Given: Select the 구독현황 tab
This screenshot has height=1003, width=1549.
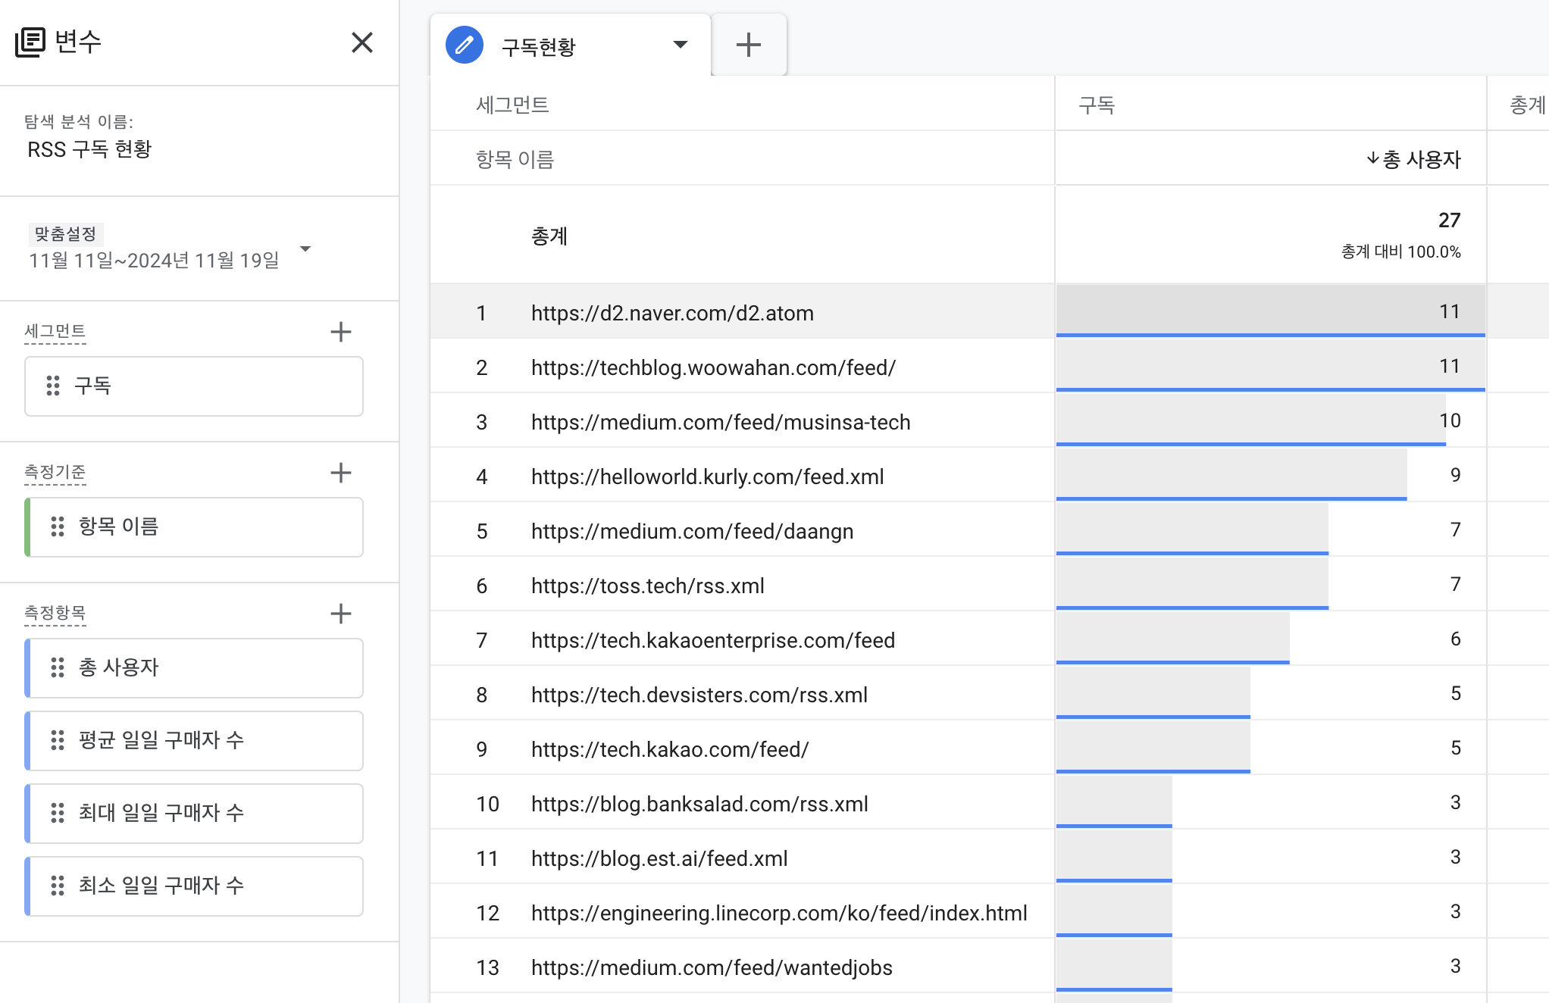Looking at the screenshot, I should 539,47.
